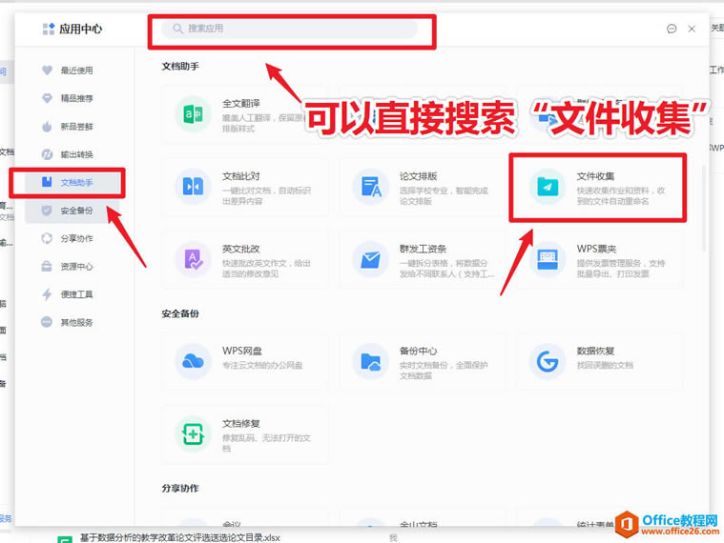Click the 搜索应用 search field

point(290,29)
